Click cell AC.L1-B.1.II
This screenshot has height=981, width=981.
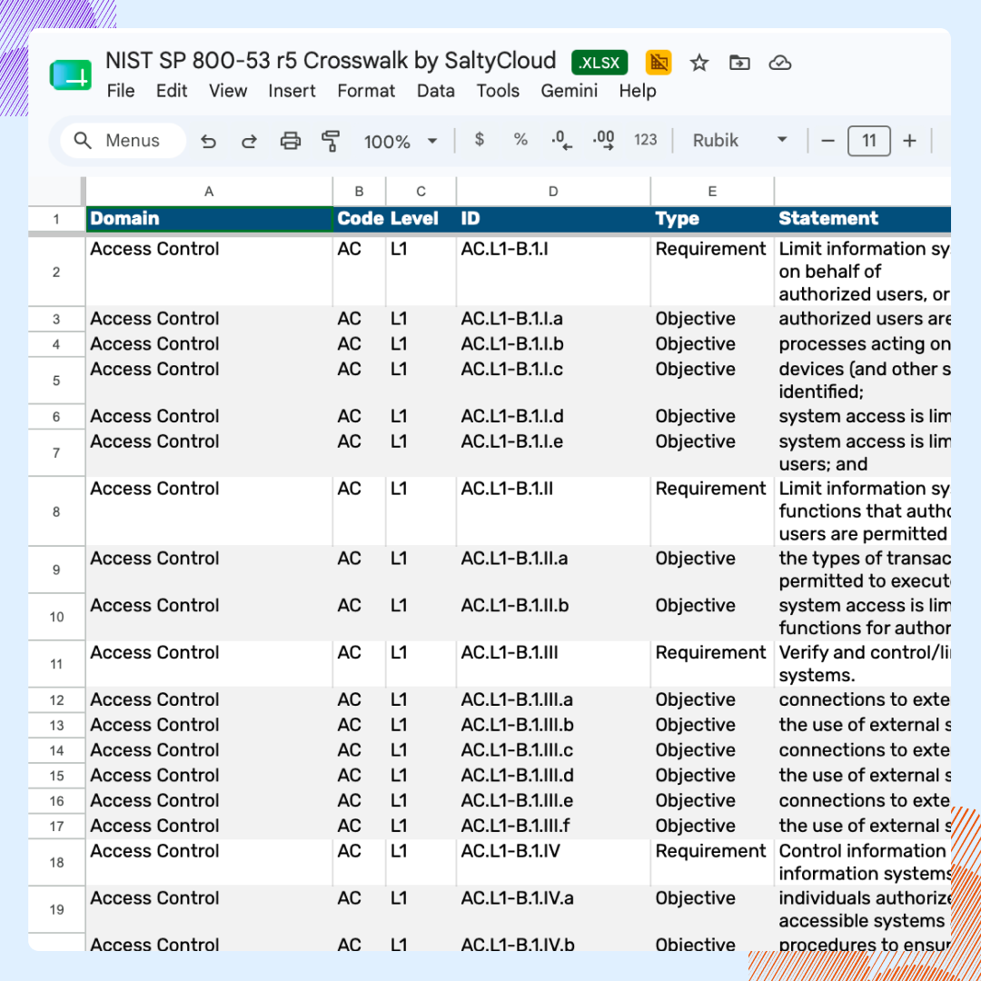[554, 511]
